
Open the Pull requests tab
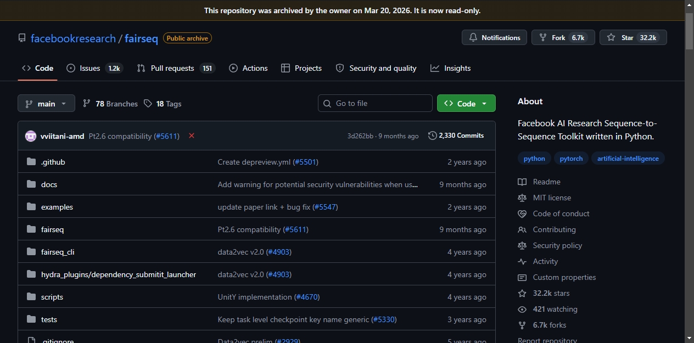point(176,68)
